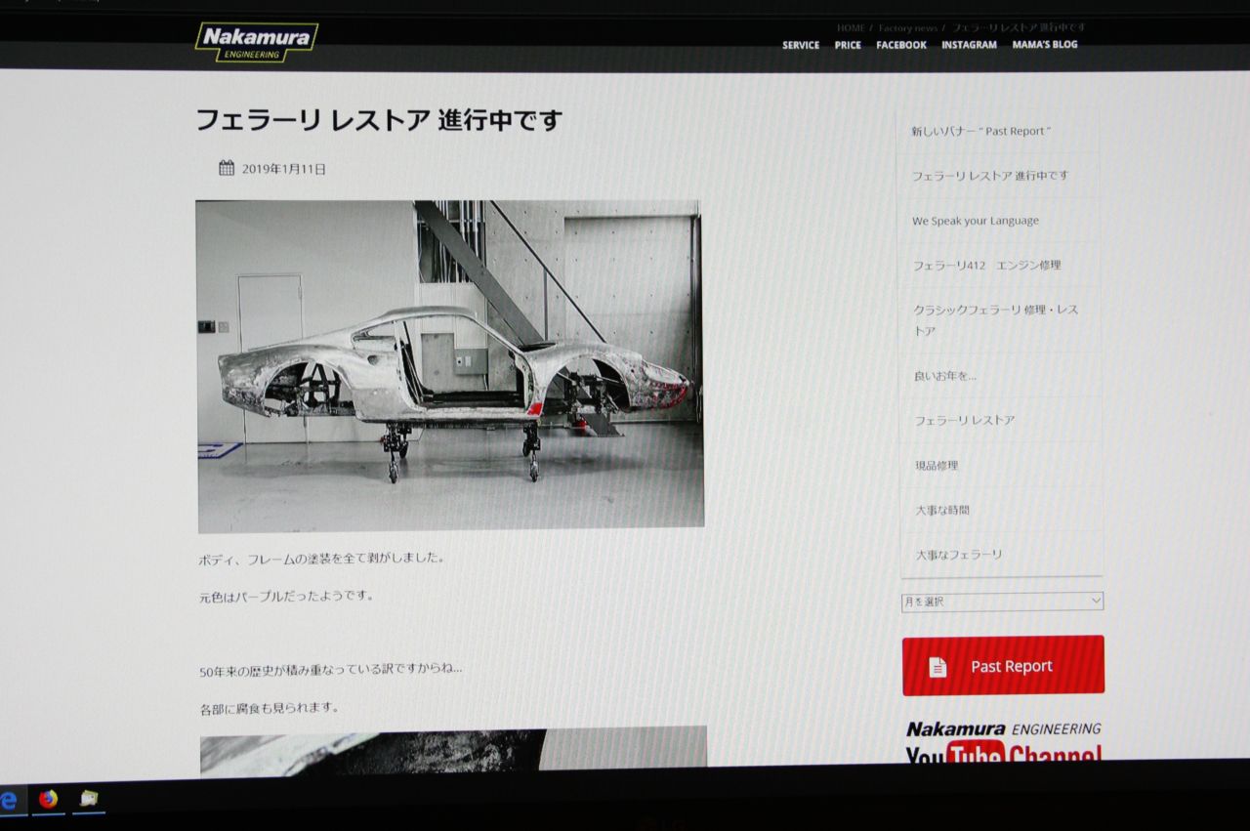Open sidebar post 大事な時間

tap(942, 510)
